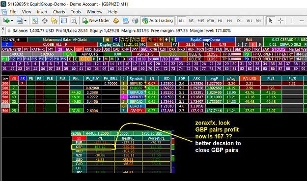307x181 pixels.
Task: Toggle the SEC filter button
Action: coord(144,49)
